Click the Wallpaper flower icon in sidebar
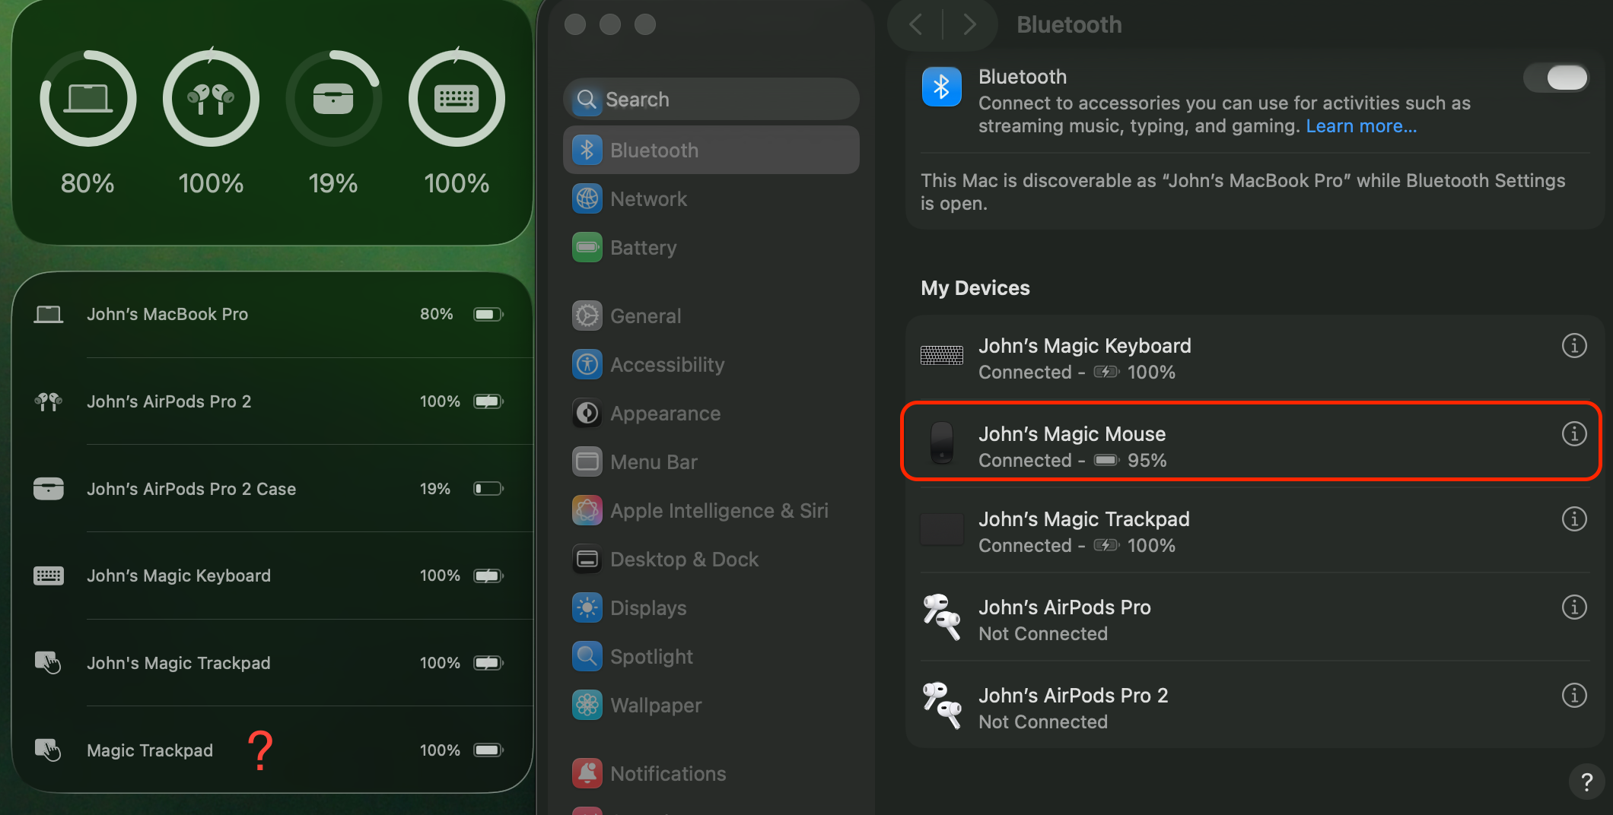 587,705
